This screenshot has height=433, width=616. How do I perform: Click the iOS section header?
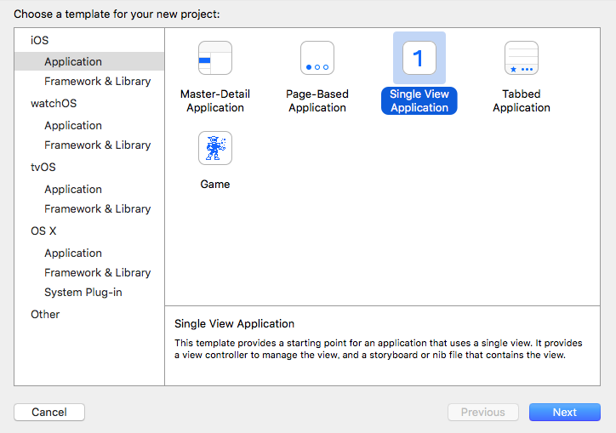40,40
